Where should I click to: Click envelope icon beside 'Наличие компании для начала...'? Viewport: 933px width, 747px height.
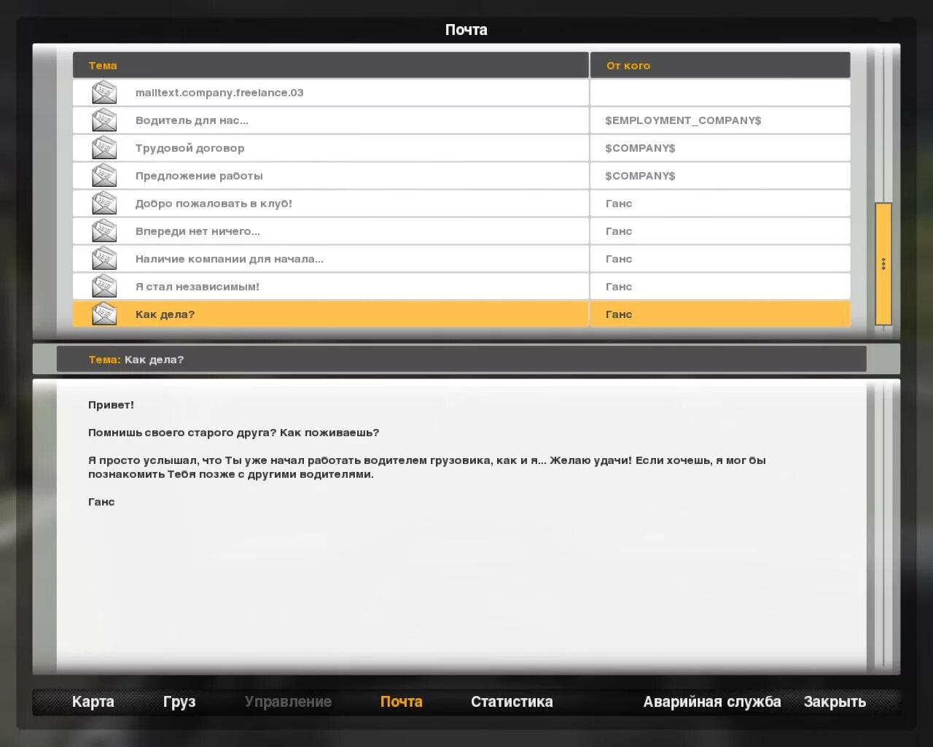(104, 259)
